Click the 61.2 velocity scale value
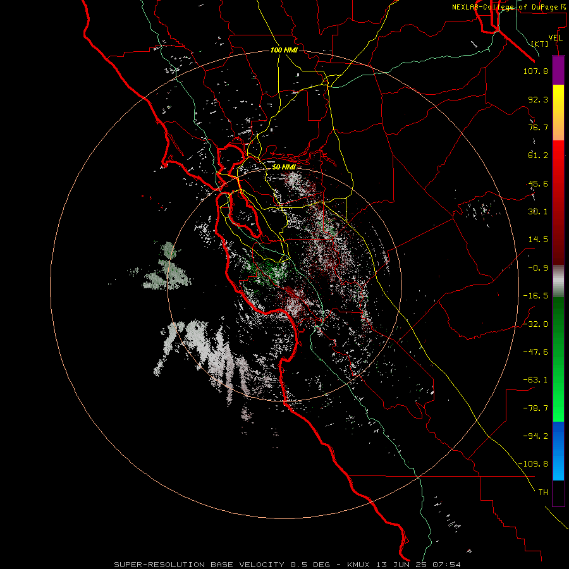 pyautogui.click(x=538, y=156)
